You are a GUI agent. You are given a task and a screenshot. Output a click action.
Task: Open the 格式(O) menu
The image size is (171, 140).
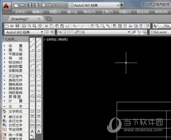coord(89,12)
